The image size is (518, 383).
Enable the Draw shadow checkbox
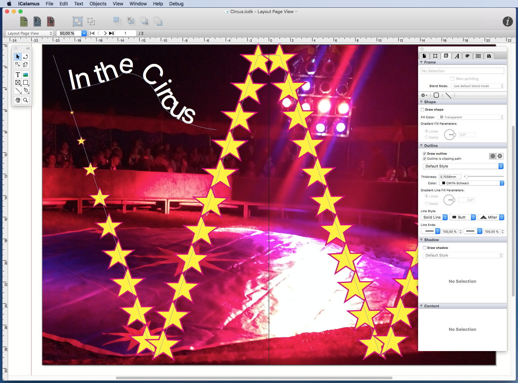(424, 248)
